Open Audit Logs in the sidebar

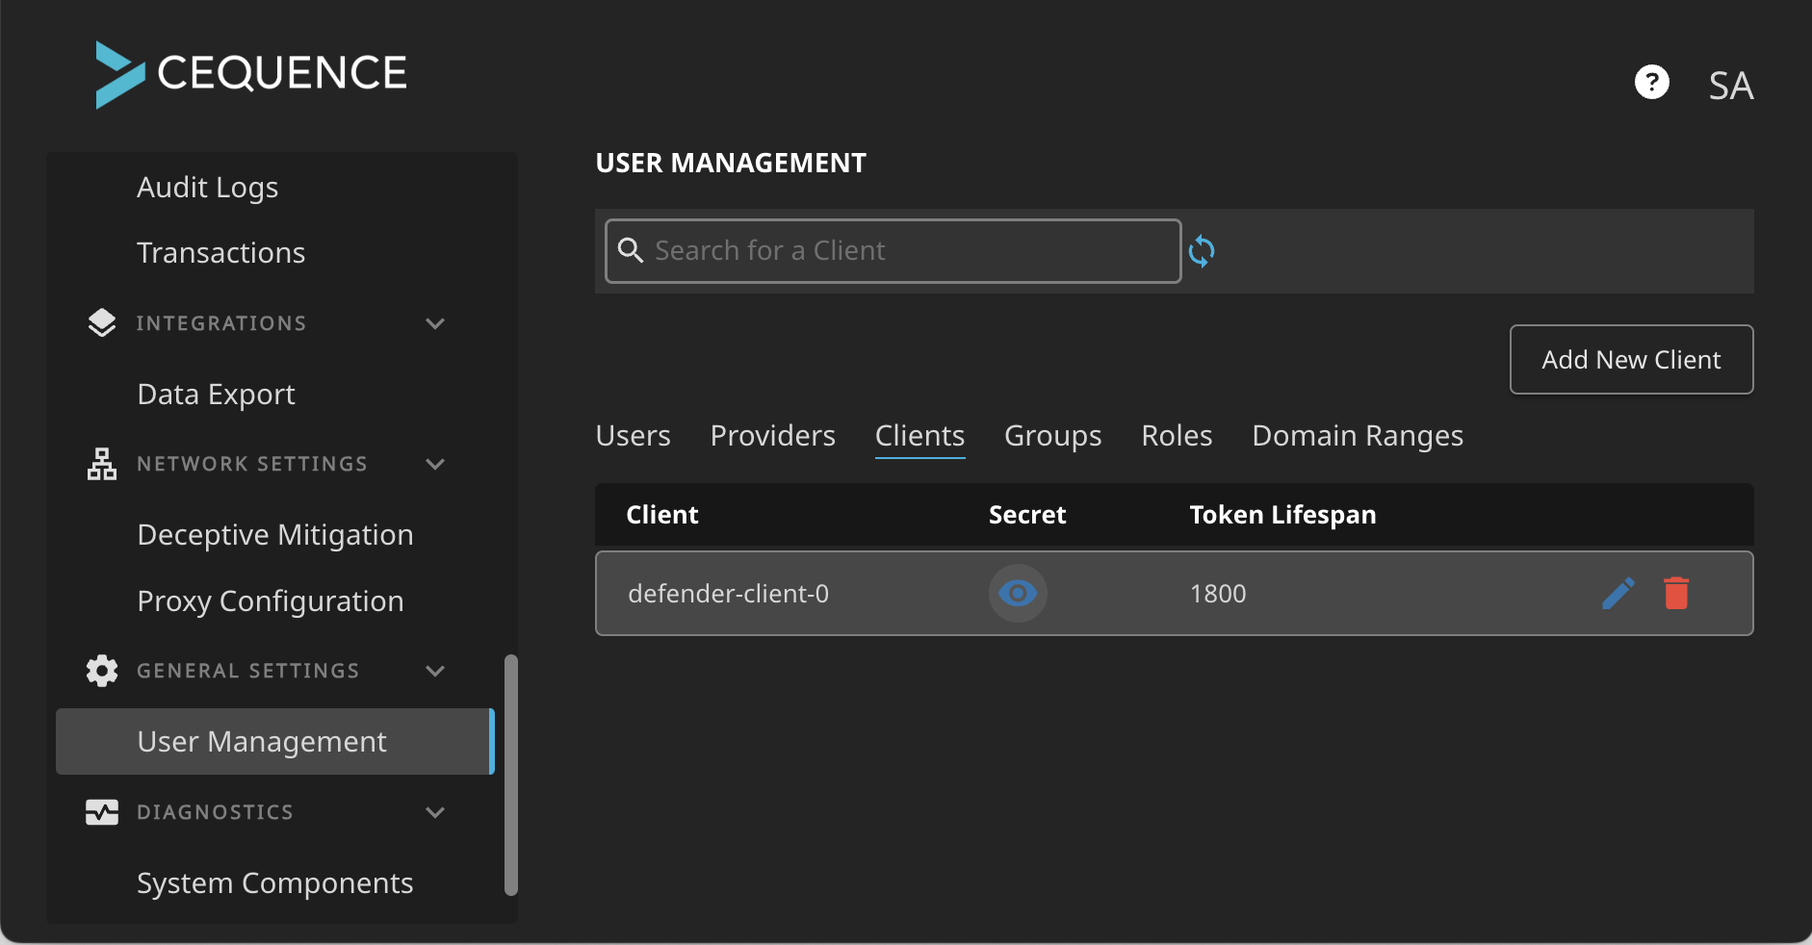pyautogui.click(x=208, y=188)
